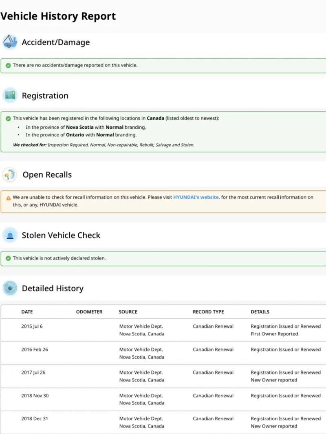Click the green checkmark in registration locations box
Screen dimensions: 326x434
[8, 119]
